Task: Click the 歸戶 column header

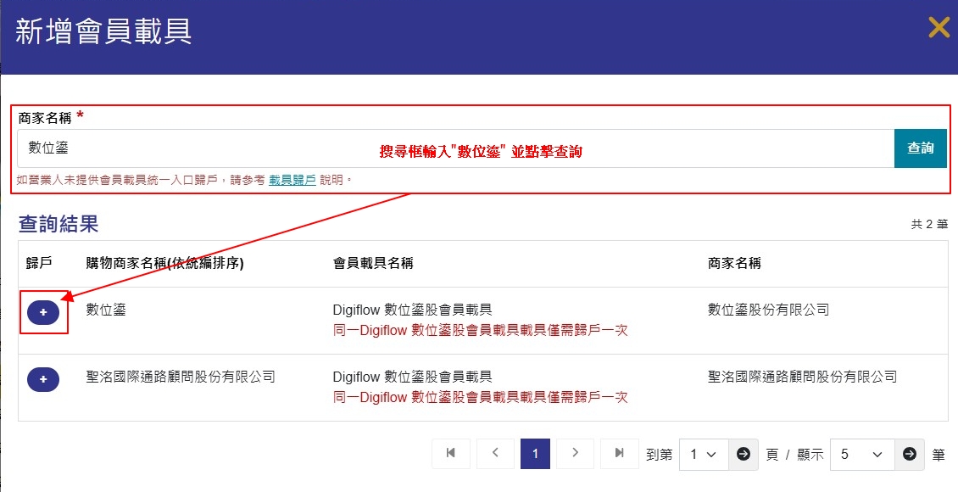Action: (39, 264)
